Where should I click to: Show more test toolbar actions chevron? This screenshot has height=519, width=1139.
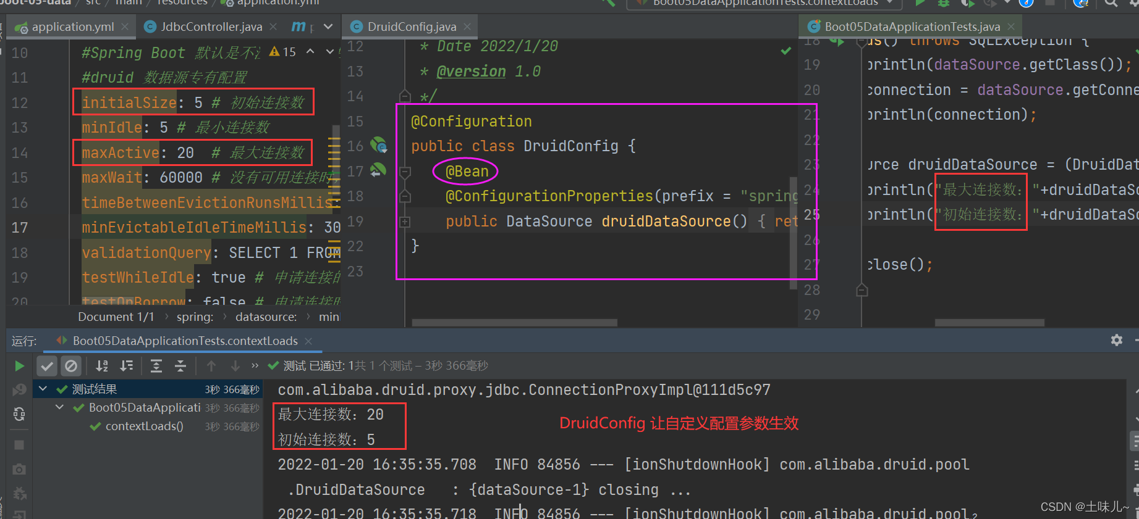(255, 366)
